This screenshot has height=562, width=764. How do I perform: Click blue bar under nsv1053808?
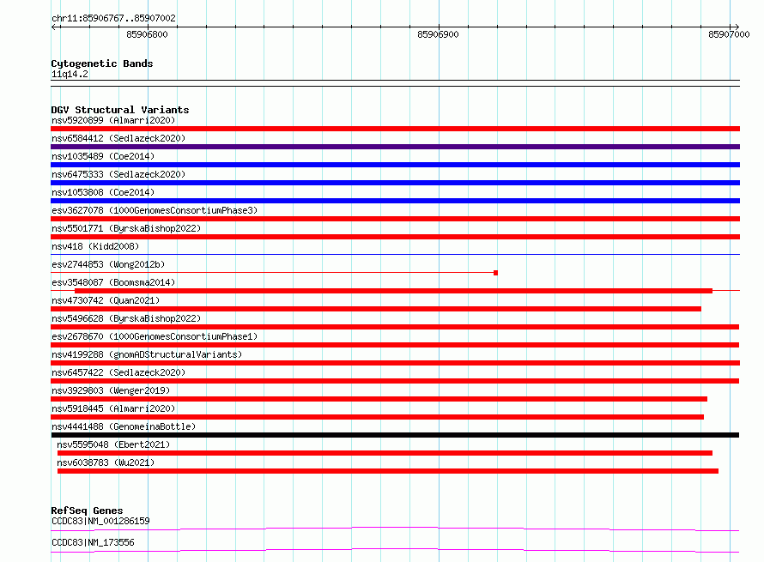395,201
